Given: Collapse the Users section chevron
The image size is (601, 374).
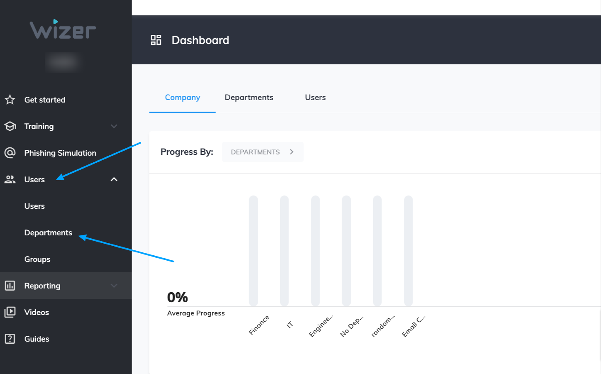Looking at the screenshot, I should [114, 179].
